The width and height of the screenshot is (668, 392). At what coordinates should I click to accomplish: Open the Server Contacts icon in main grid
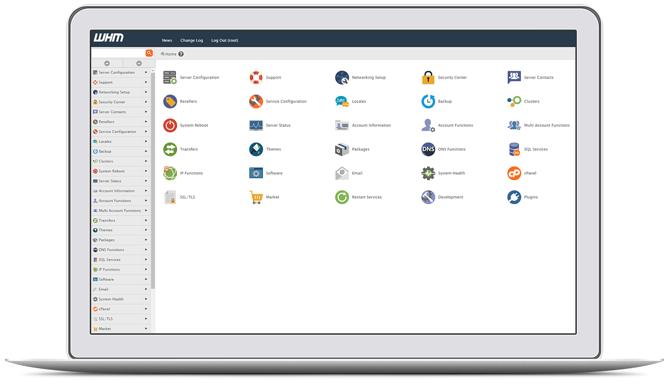(514, 78)
